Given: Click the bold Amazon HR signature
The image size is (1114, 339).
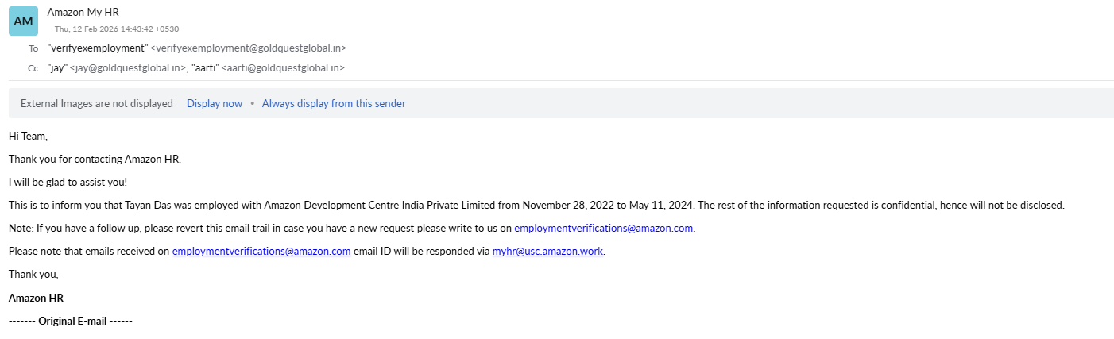Looking at the screenshot, I should (x=36, y=298).
